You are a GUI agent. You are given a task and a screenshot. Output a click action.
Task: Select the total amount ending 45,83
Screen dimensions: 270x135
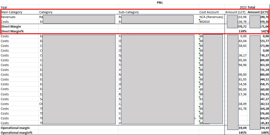click(265, 123)
